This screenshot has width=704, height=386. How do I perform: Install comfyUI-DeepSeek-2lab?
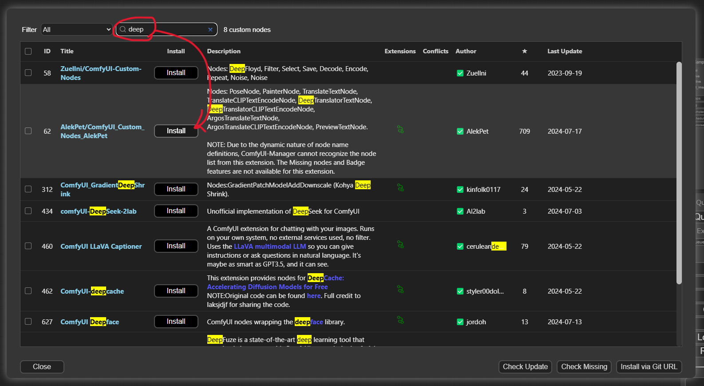pos(176,211)
